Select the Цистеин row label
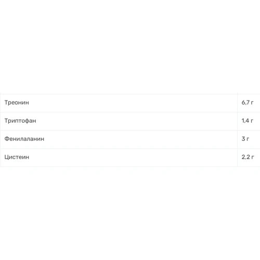This screenshot has width=260, height=260. 17,157
